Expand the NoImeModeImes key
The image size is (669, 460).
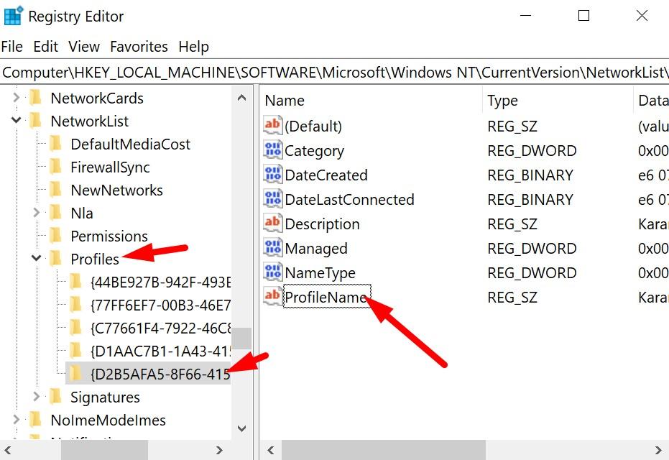17,420
